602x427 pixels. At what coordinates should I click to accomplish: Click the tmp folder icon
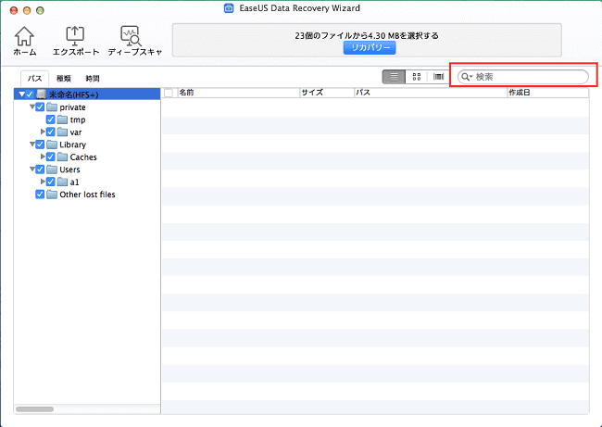[63, 119]
